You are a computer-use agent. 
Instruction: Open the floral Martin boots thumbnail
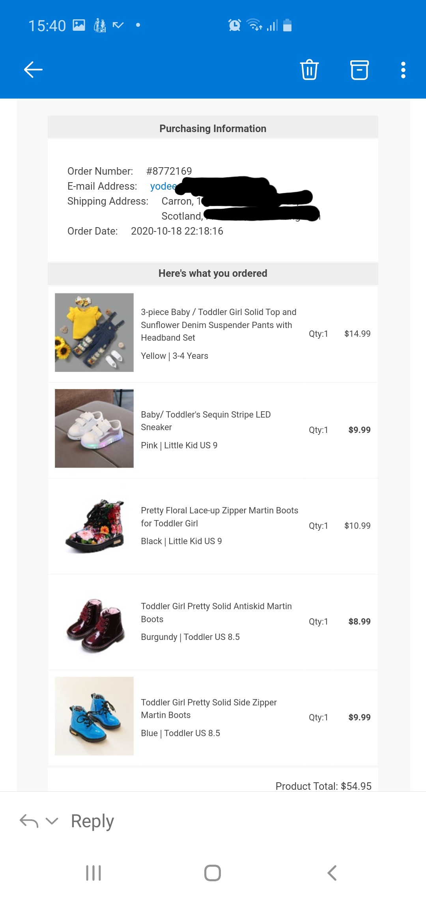tap(94, 526)
